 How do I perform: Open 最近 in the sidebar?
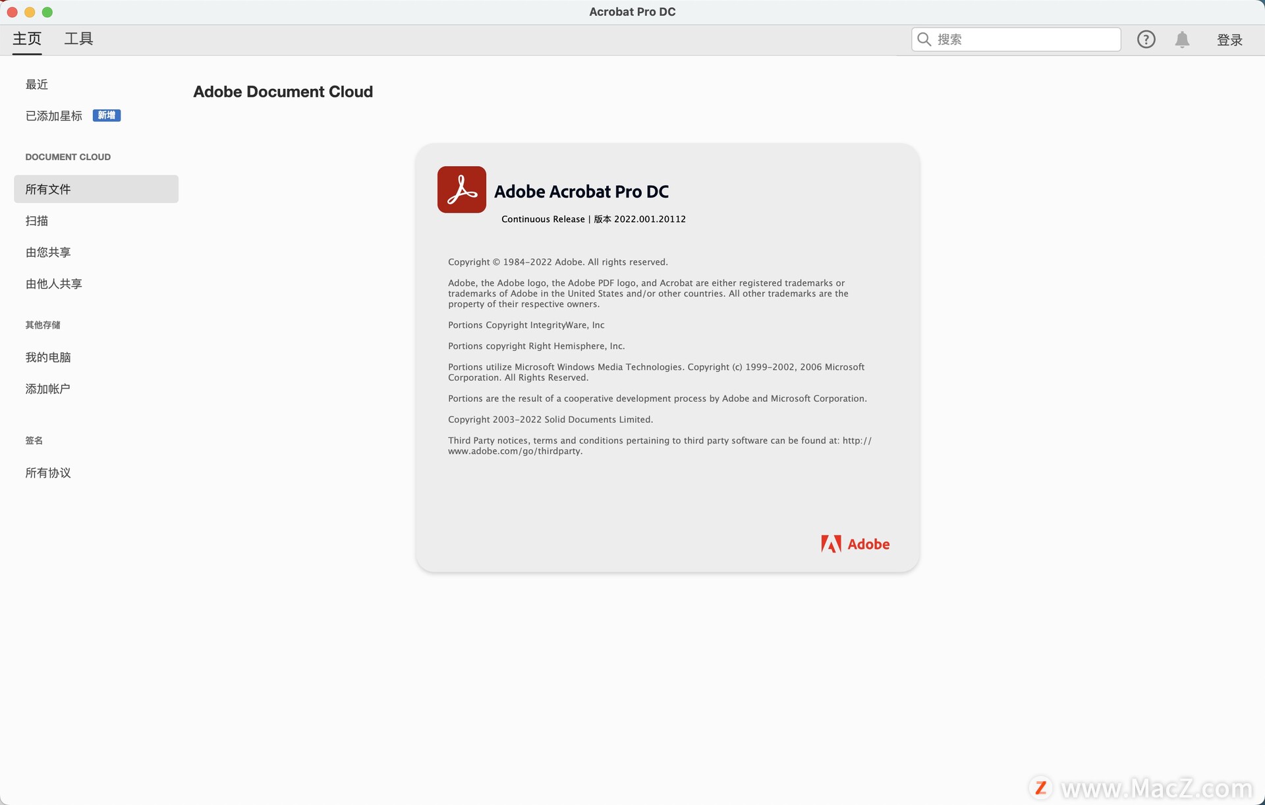point(37,84)
